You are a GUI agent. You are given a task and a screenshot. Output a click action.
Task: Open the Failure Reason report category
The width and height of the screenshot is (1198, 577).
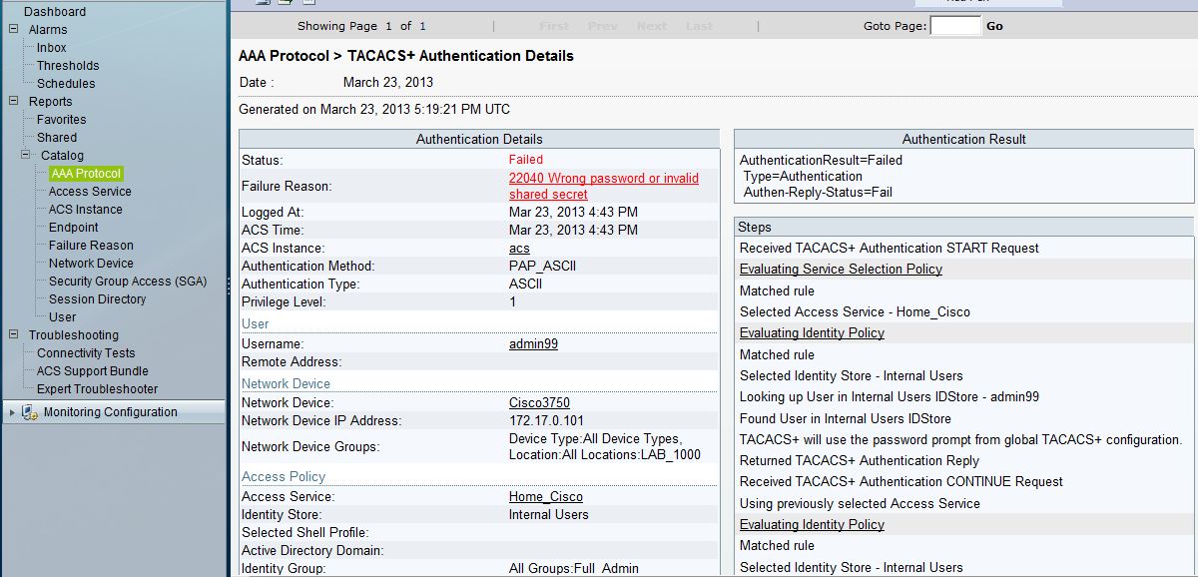tap(91, 246)
